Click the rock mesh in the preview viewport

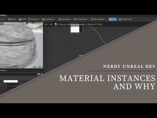pos(18,45)
